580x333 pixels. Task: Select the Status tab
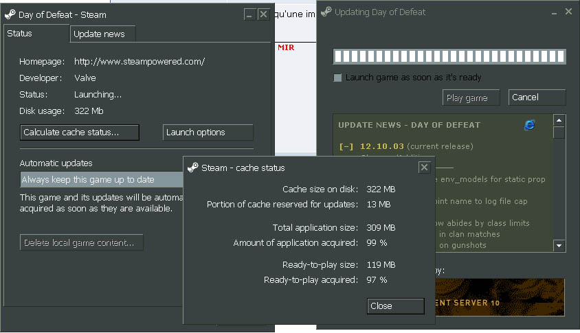[x=20, y=34]
